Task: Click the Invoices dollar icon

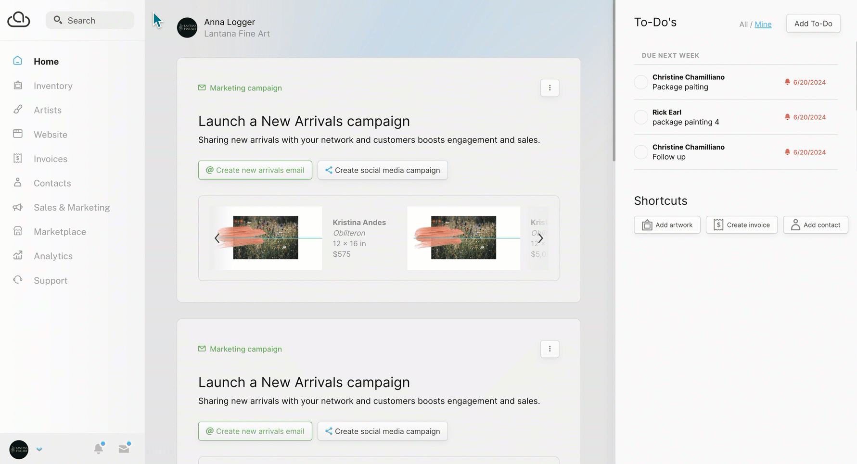Action: 18,158
